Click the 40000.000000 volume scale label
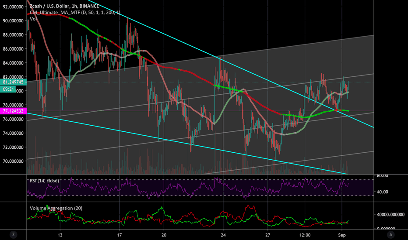The width and height of the screenshot is (408, 240). click(x=390, y=215)
